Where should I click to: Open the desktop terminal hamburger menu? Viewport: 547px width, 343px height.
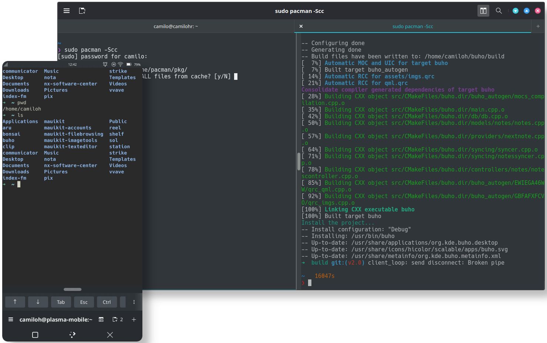(67, 11)
